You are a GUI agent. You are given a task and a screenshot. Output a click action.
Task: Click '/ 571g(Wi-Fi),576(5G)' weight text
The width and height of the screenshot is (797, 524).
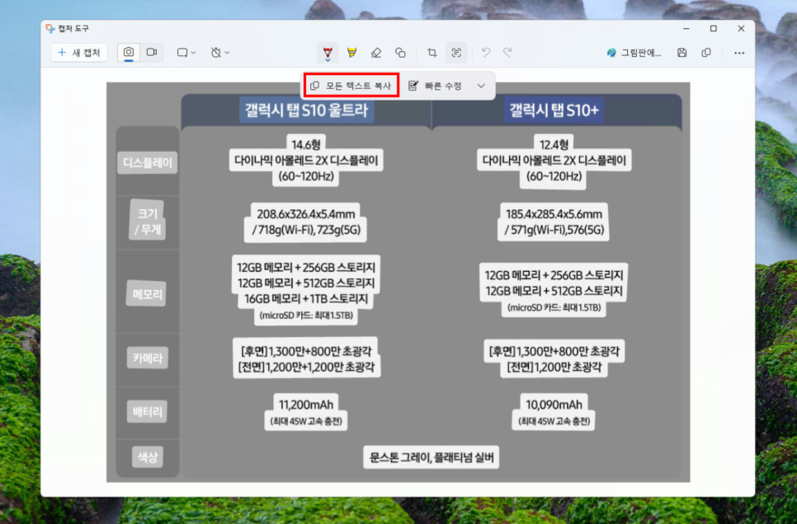554,230
